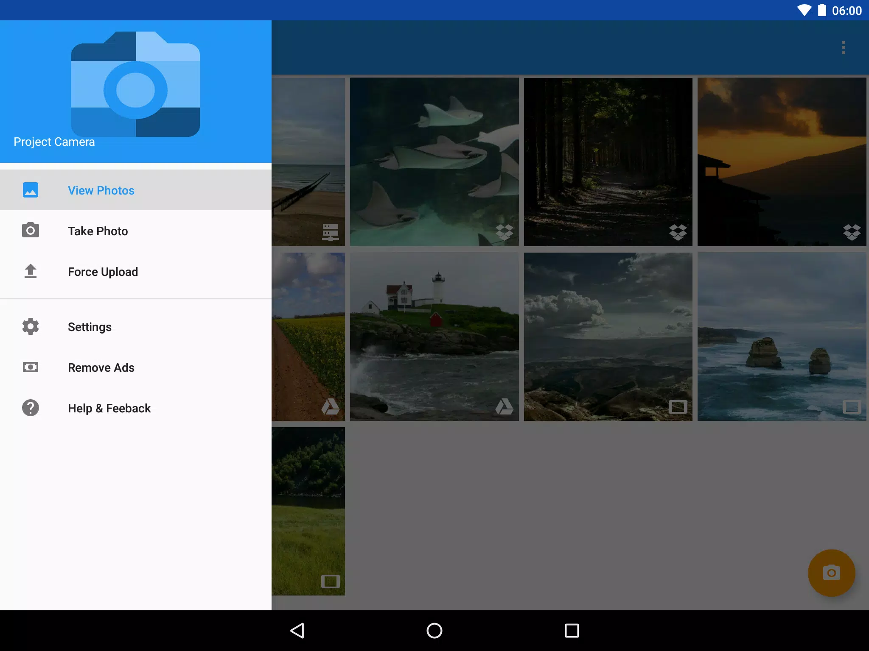Open the three-dot overflow menu

pos(843,47)
